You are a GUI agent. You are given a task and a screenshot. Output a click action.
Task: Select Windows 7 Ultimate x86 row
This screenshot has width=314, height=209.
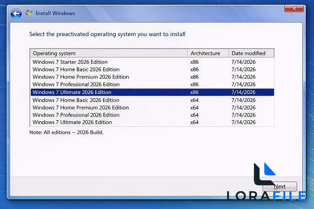click(152, 92)
